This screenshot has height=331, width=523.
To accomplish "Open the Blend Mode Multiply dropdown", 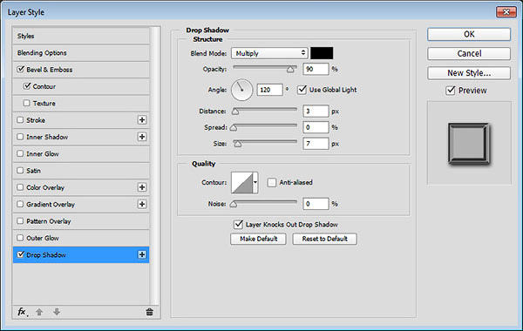I will tap(269, 53).
